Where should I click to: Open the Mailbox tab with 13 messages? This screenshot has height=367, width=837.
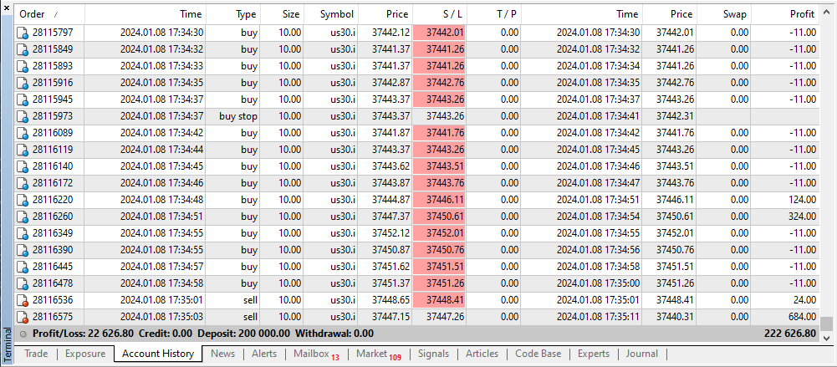point(316,354)
